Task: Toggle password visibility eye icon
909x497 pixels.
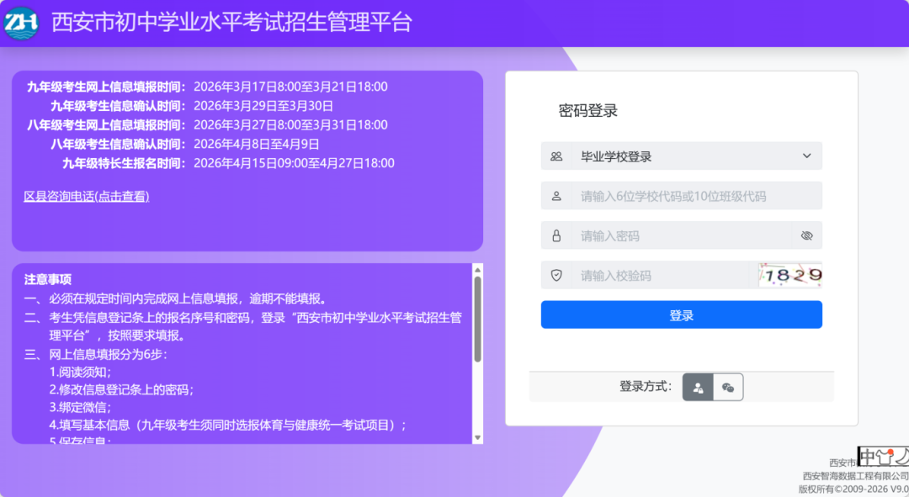Action: tap(806, 235)
